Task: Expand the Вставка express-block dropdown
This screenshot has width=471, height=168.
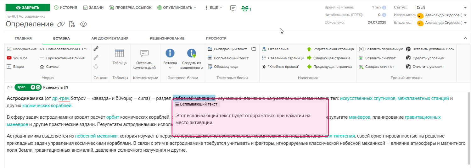Action: pos(170,68)
